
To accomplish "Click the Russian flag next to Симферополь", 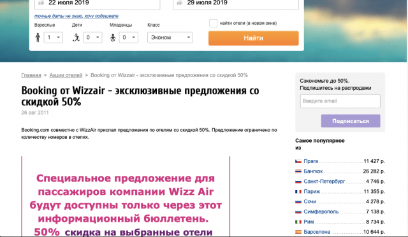I will 298,212.
